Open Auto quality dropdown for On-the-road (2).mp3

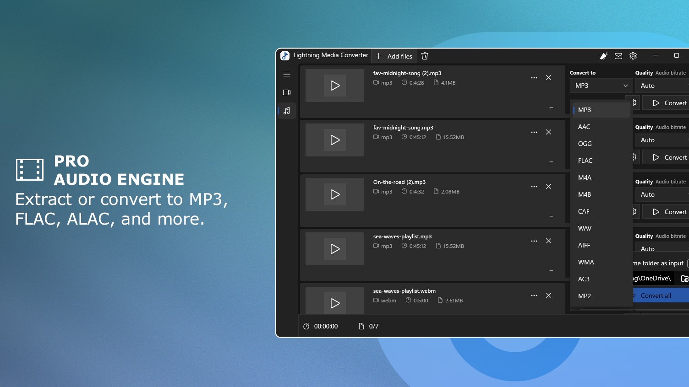[x=662, y=194]
